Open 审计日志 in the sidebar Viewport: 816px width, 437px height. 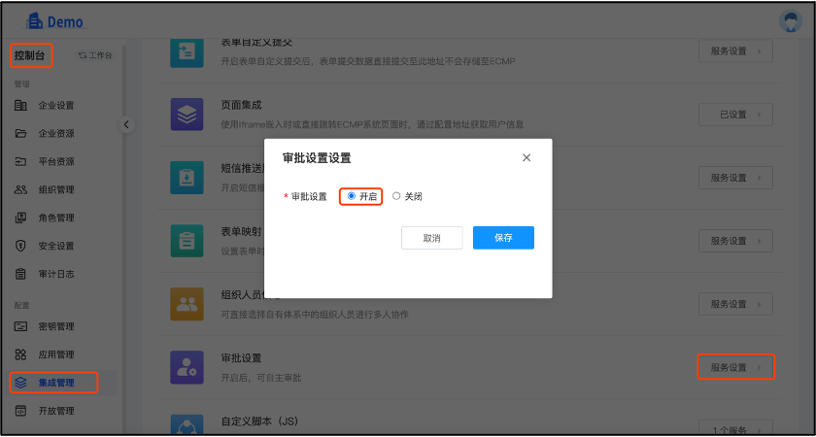56,274
